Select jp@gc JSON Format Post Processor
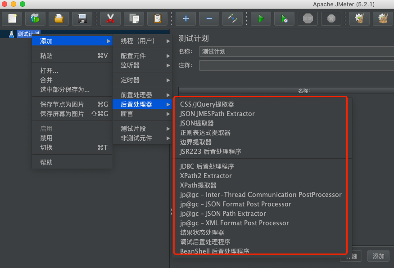Image resolution: width=394 pixels, height=268 pixels. pyautogui.click(x=263, y=204)
